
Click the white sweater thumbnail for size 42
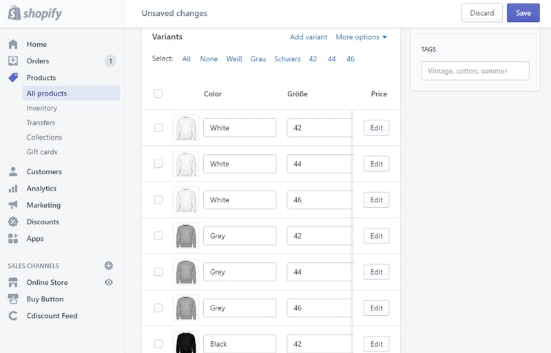pyautogui.click(x=186, y=128)
